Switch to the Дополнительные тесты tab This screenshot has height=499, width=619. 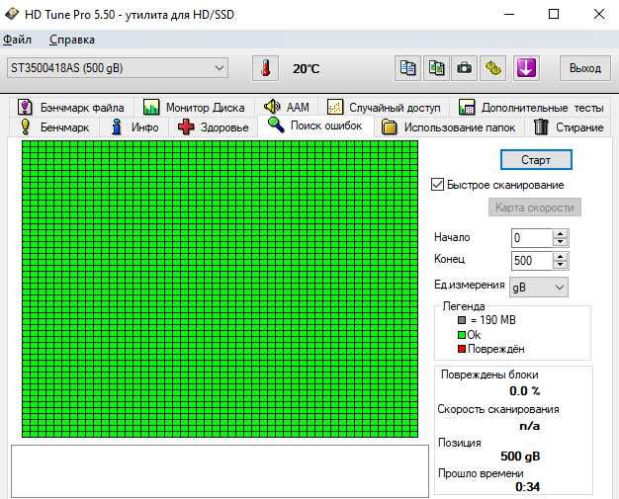tap(531, 107)
